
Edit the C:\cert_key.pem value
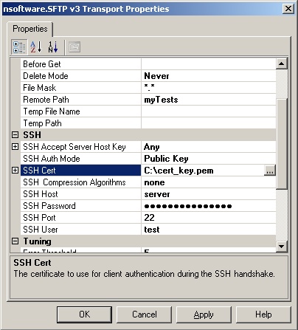tap(203, 171)
